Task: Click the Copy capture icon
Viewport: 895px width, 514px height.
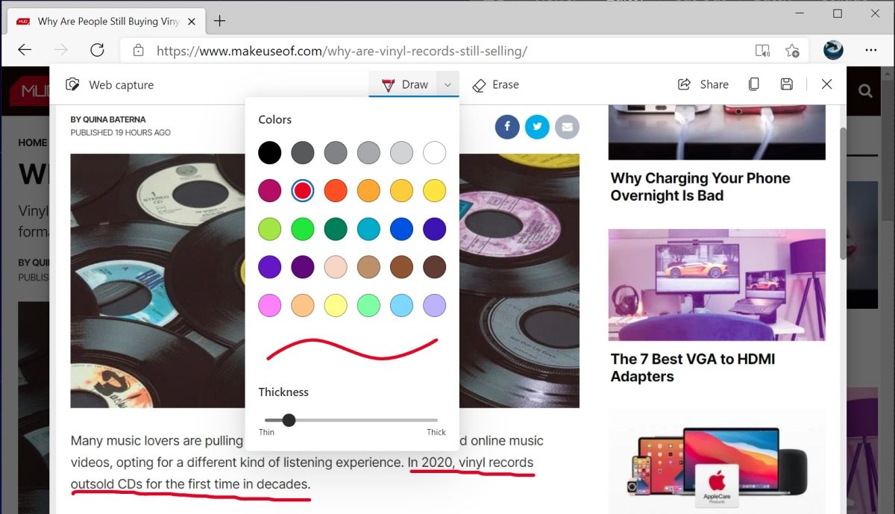Action: pos(754,84)
